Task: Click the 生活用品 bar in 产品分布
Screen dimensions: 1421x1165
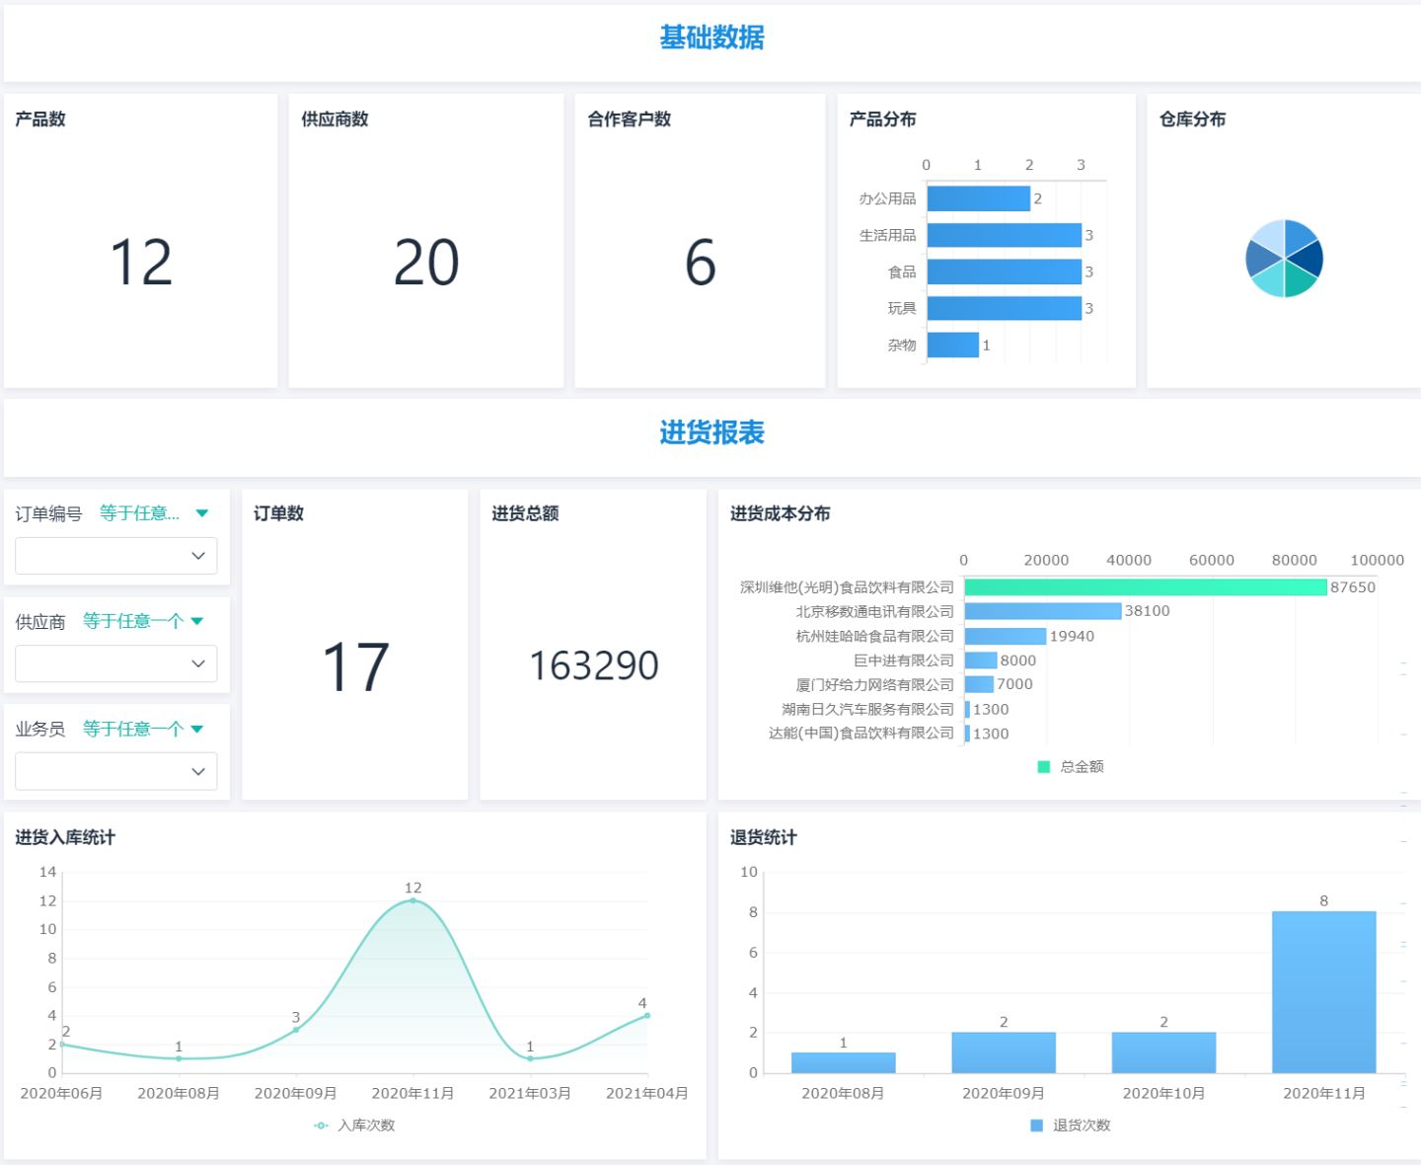Action: (x=1005, y=235)
